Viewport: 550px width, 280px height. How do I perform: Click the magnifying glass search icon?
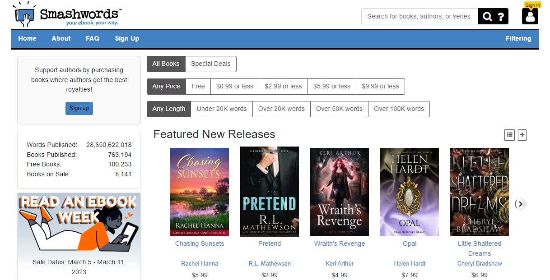(487, 17)
